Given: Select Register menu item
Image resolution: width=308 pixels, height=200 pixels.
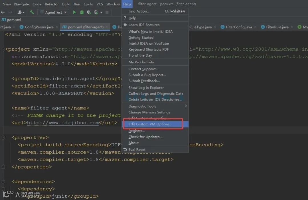Looking at the screenshot, I should (155, 131).
